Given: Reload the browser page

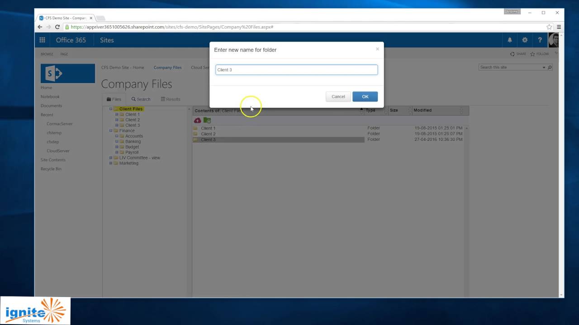Looking at the screenshot, I should point(57,27).
